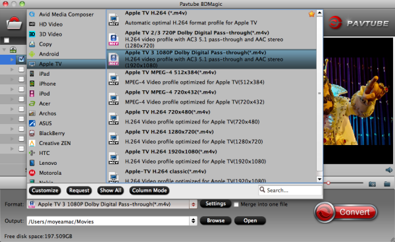
Task: Check the third title row checkbox
Action: coord(22,79)
